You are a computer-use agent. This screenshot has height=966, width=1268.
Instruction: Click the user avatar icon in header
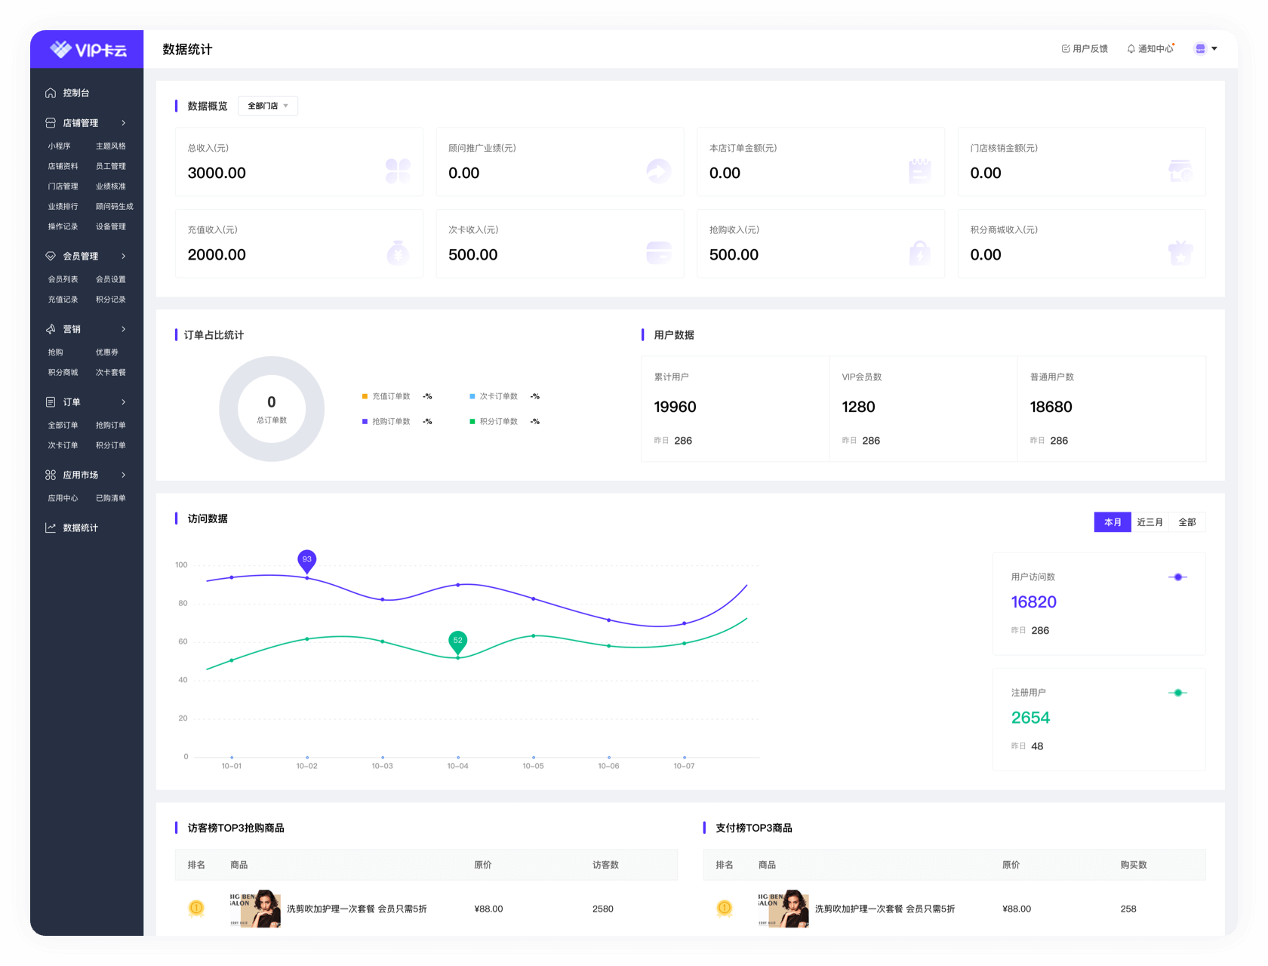click(x=1200, y=49)
